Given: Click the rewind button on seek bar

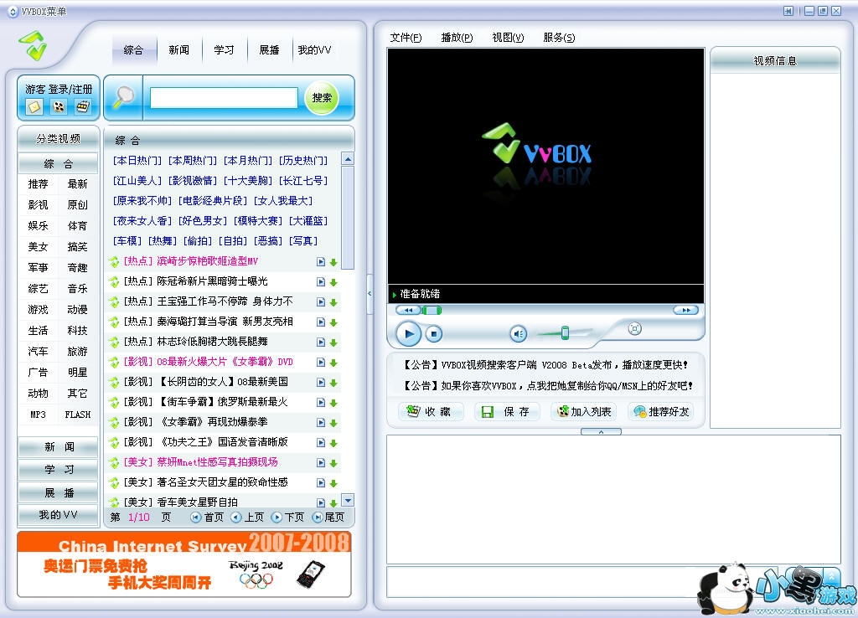Looking at the screenshot, I should [408, 310].
